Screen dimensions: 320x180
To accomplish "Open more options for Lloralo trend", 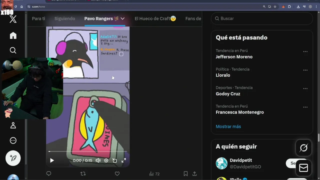I will tap(305, 70).
